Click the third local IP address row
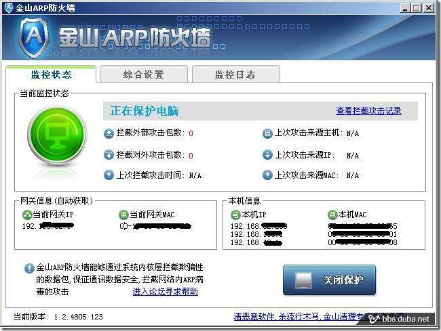 pyautogui.click(x=256, y=242)
